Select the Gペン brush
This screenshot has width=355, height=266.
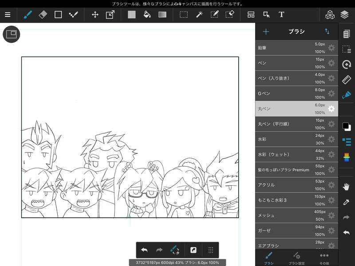pos(296,94)
